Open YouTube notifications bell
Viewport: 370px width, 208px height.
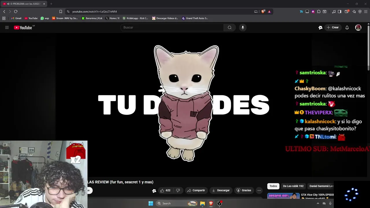(x=347, y=27)
